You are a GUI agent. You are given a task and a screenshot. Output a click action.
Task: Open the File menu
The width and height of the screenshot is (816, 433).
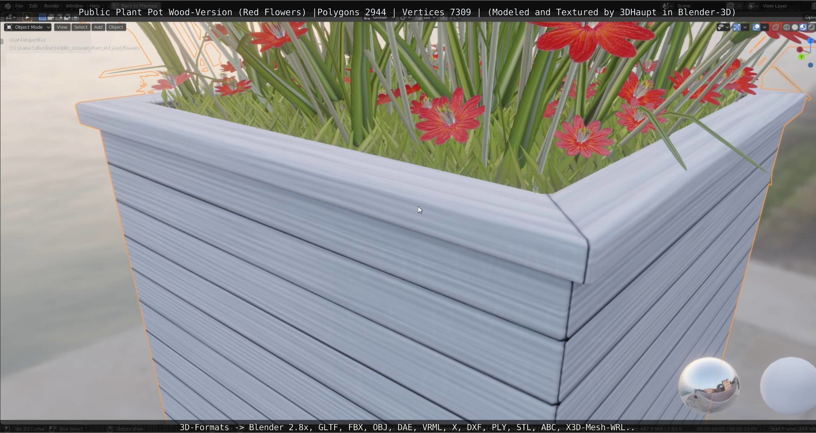[x=19, y=6]
